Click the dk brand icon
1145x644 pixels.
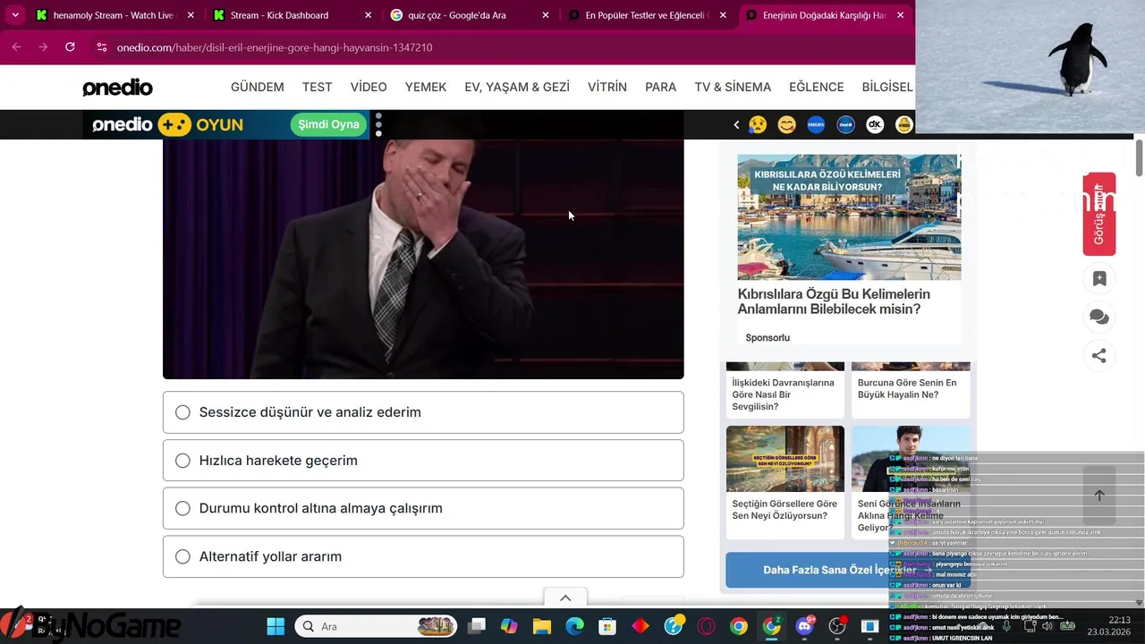tap(875, 124)
